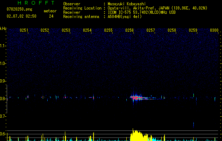
Task: Click the receiver value ICOM IC-575 53.7492 MHz USB
Action: coord(142,12)
